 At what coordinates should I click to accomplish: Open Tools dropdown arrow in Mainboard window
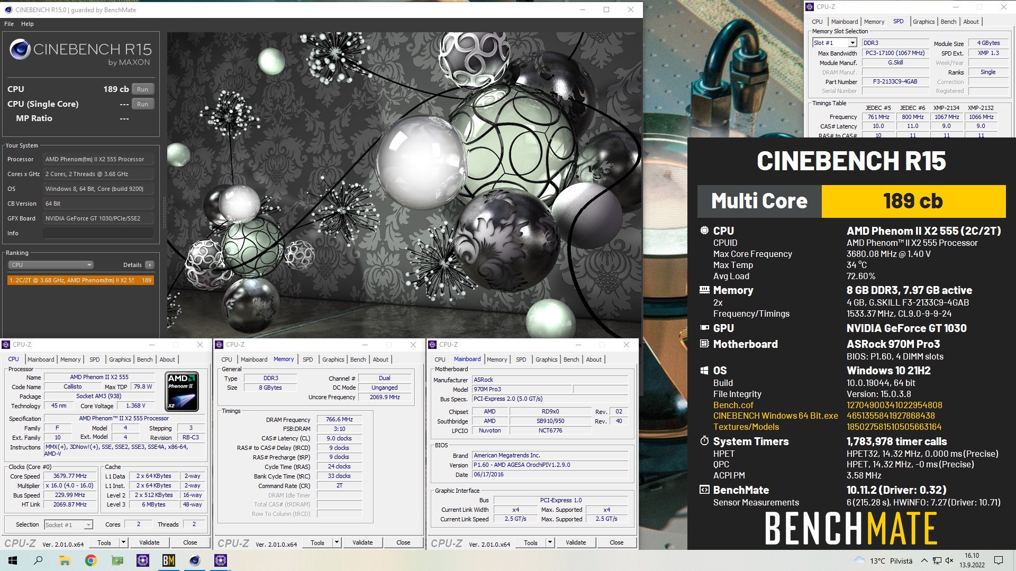550,542
